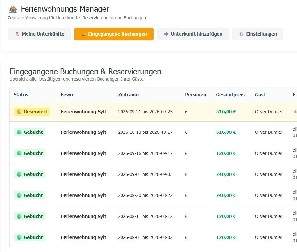
Task: Click the Ferienwohnungs-Manager title
Action: (x=65, y=9)
